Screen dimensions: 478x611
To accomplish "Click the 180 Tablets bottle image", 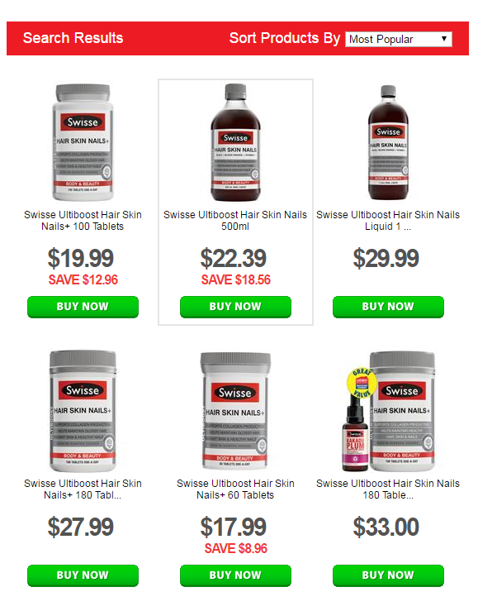I will pyautogui.click(x=83, y=411).
